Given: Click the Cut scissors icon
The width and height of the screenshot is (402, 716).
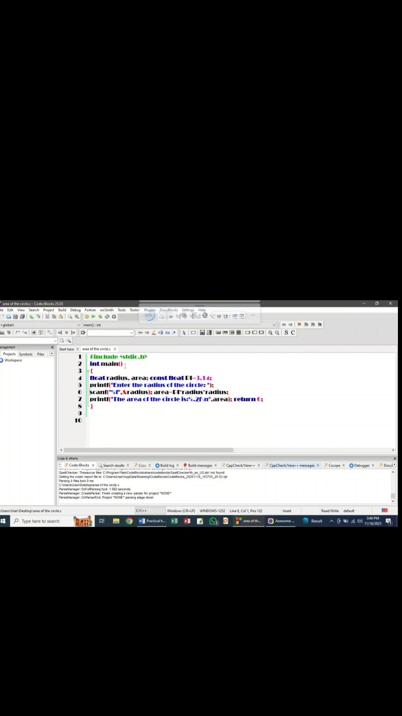Looking at the screenshot, I should (47, 317).
